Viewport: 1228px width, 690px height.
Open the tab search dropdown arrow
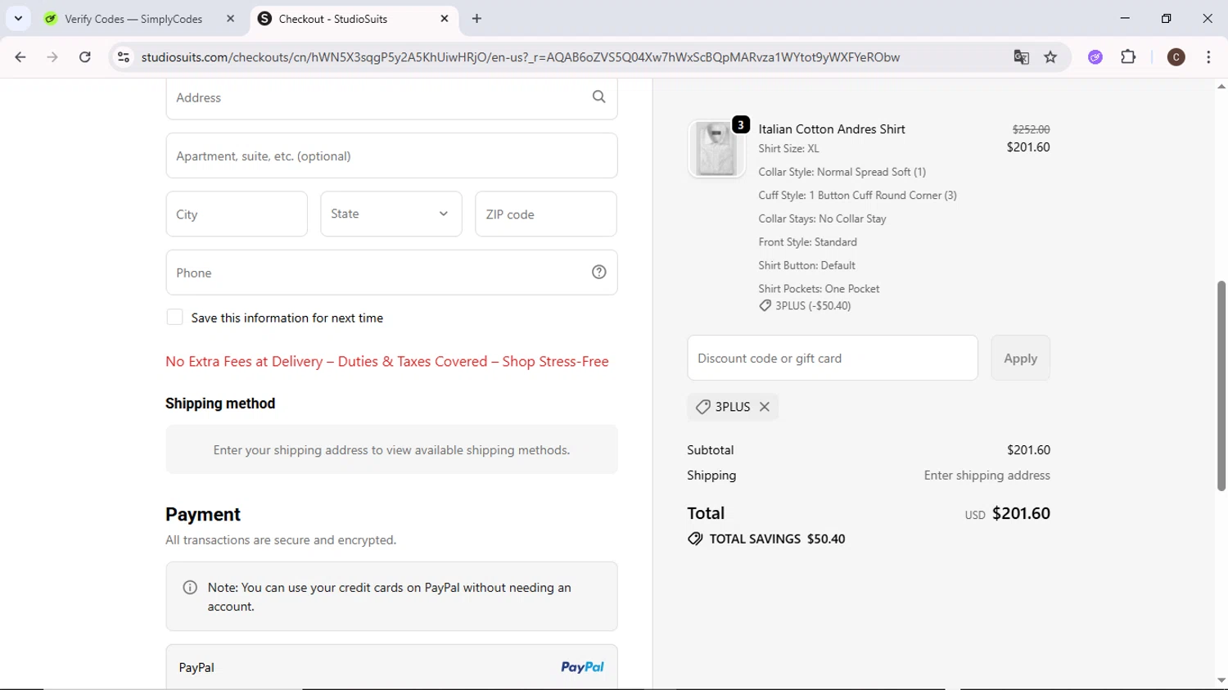tap(18, 18)
